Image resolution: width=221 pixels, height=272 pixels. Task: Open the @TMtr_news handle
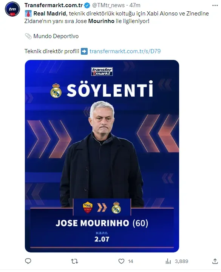click(x=108, y=5)
